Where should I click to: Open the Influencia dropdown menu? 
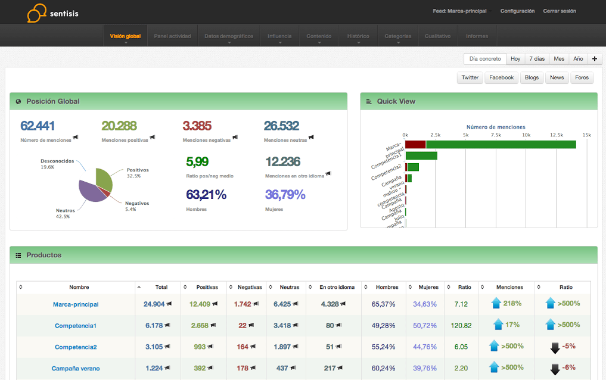(x=279, y=36)
